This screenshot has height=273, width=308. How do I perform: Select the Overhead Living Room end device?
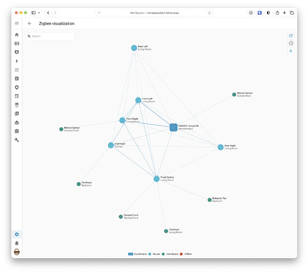pos(166,231)
